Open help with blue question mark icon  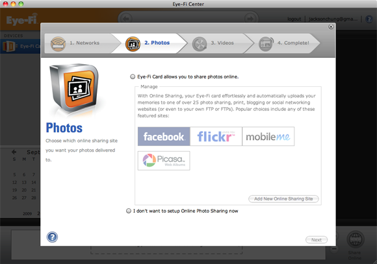(x=52, y=237)
